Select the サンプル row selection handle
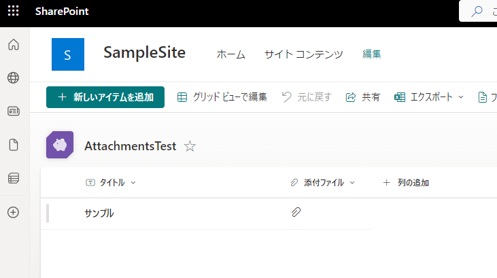497x278 pixels. pos(48,213)
